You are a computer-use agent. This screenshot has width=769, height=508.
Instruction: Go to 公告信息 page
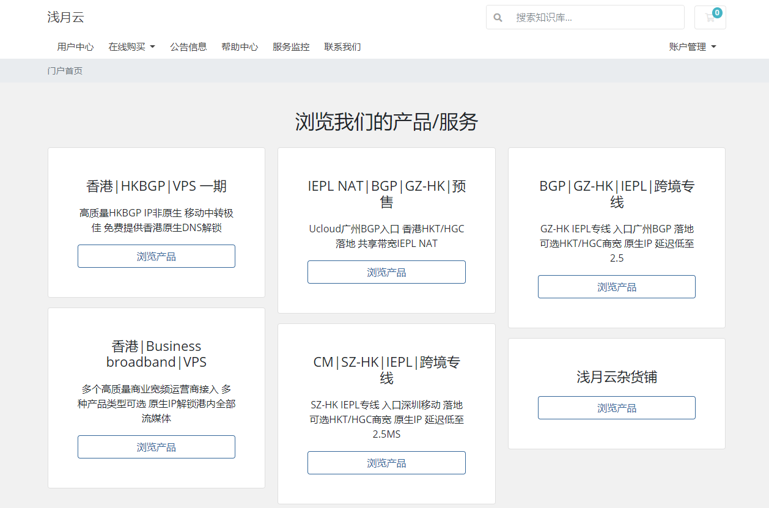pos(188,47)
